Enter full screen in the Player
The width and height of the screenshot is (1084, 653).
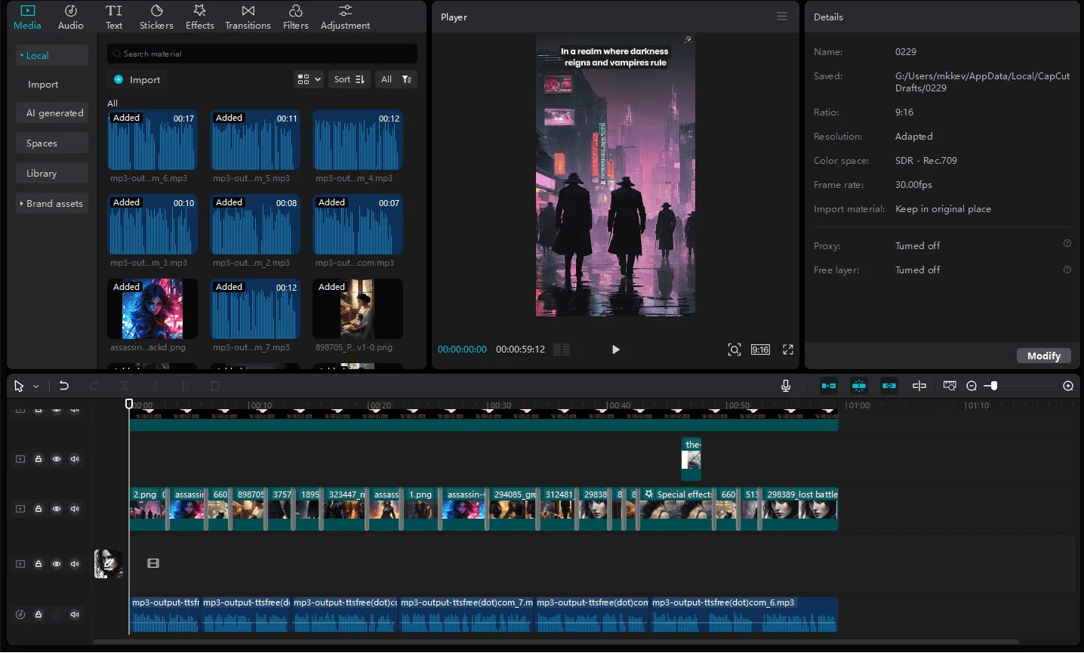tap(788, 350)
